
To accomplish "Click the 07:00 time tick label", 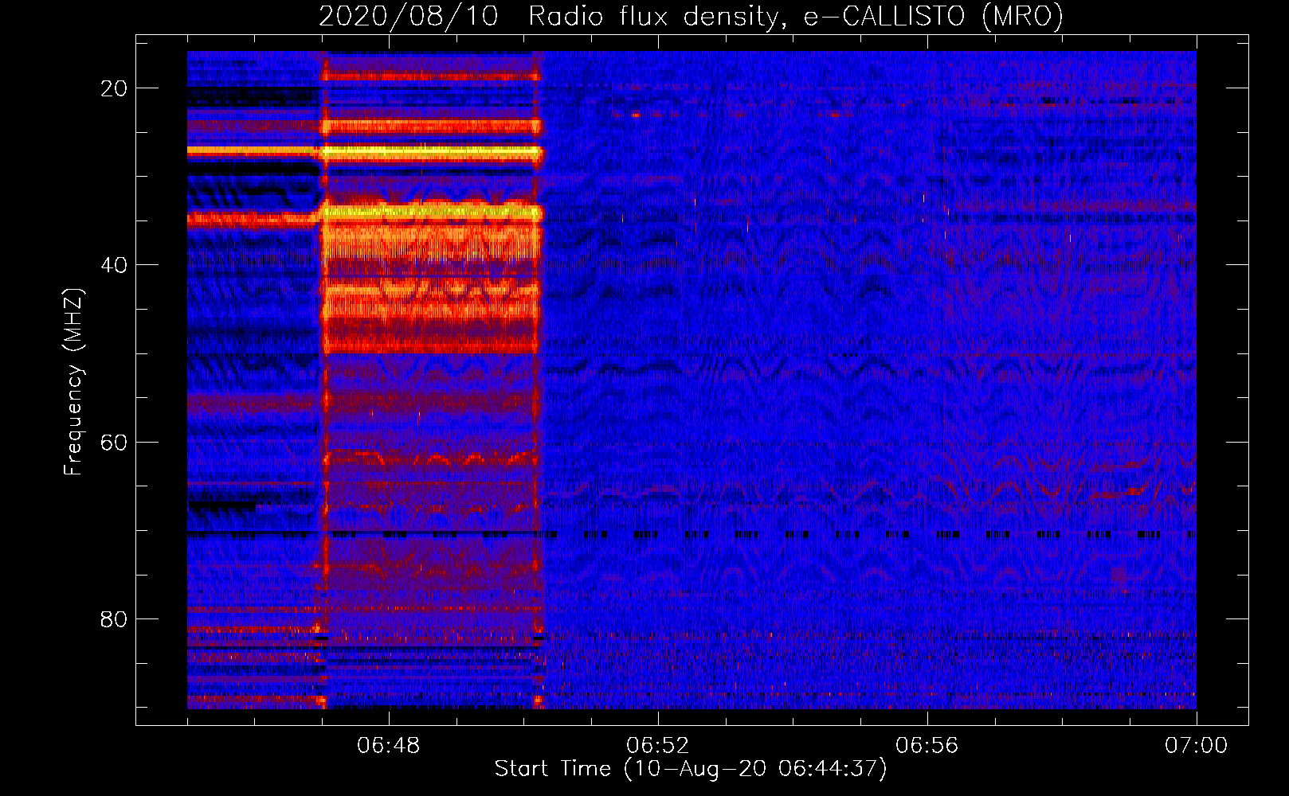I will pos(1197,745).
